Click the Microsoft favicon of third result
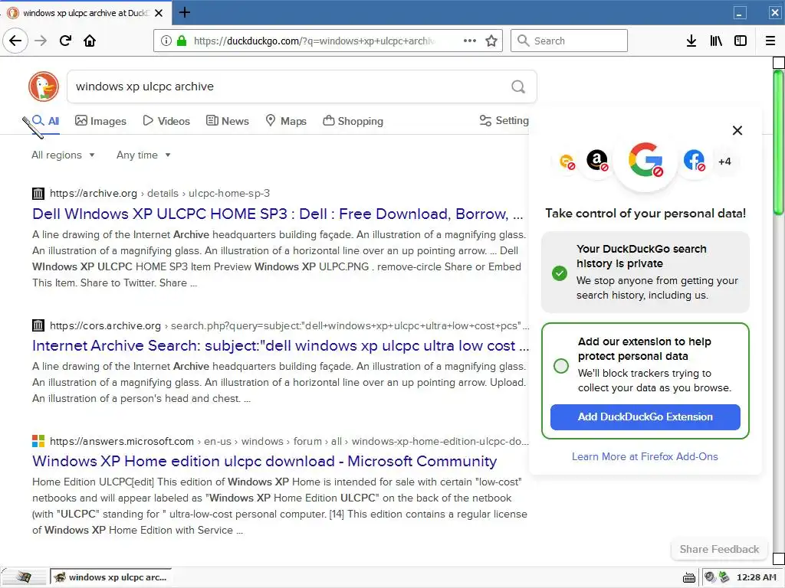The width and height of the screenshot is (785, 588). click(x=38, y=441)
